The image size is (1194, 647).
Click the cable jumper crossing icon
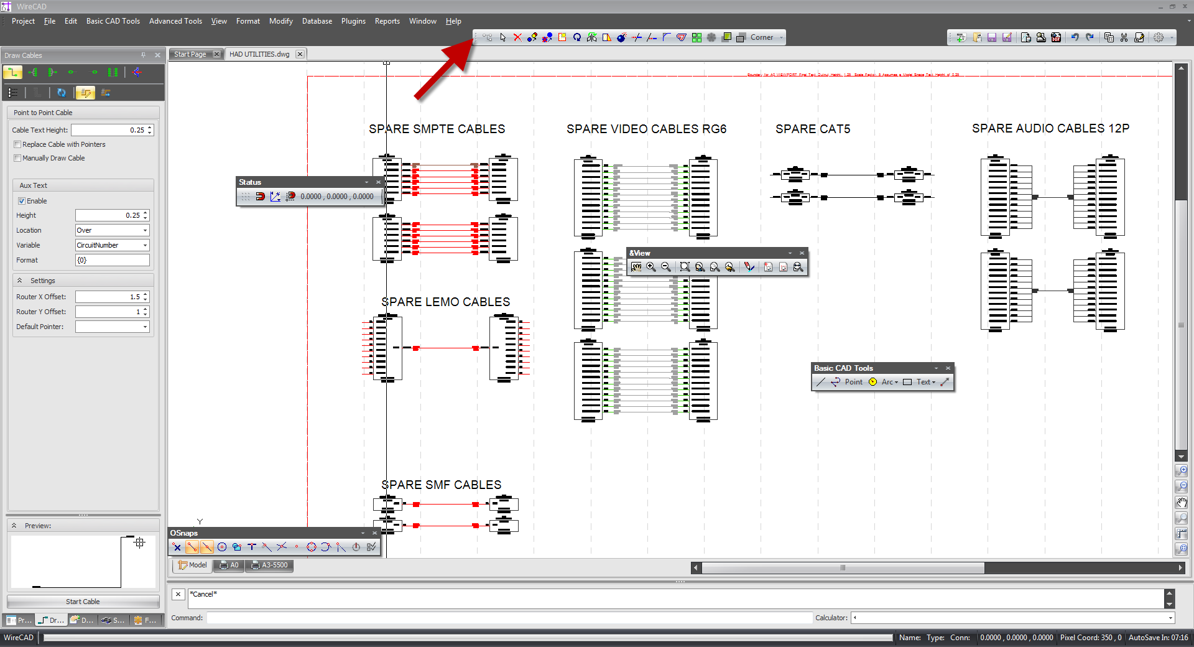tap(137, 72)
